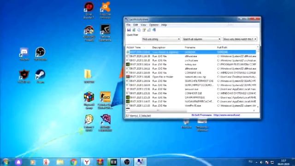The height and width of the screenshot is (166, 295).
Task: Select the 'Open file or folder' row
Action: (191, 77)
